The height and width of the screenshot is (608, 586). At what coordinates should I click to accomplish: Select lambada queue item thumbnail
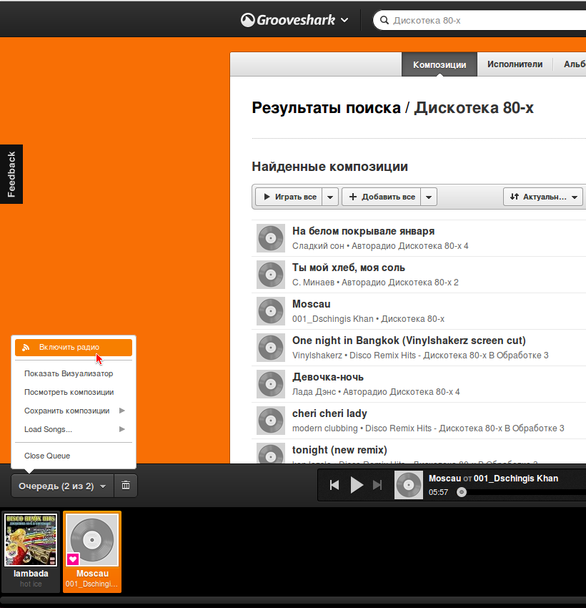pos(31,539)
